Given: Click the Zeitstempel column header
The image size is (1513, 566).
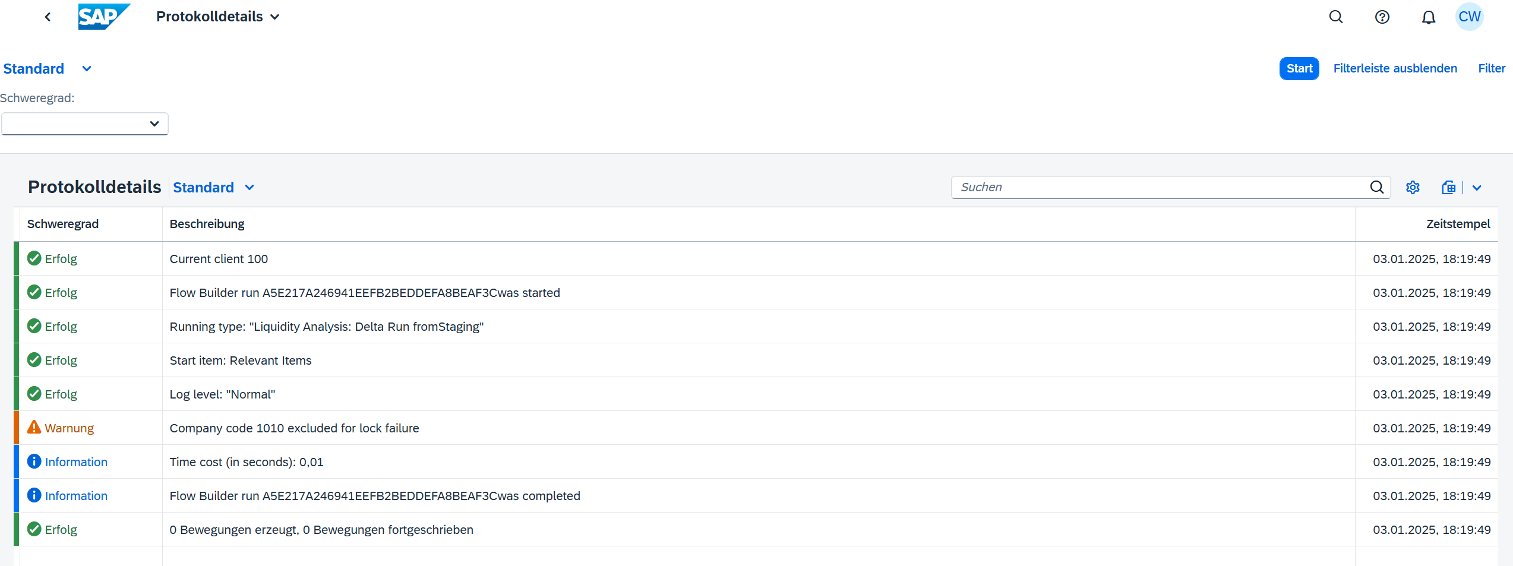Looking at the screenshot, I should [1458, 224].
